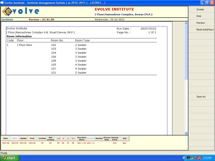Click the red security shield tray icon

click(x=195, y=158)
